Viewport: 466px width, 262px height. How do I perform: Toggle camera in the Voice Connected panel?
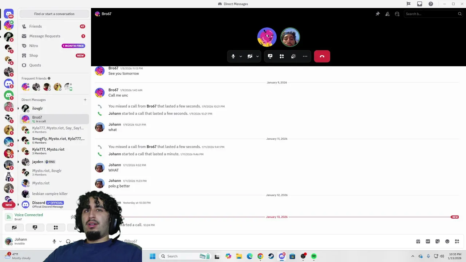point(14,227)
